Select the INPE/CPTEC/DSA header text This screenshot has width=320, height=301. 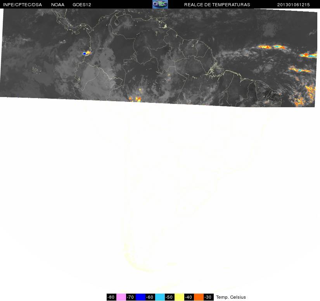[22, 5]
